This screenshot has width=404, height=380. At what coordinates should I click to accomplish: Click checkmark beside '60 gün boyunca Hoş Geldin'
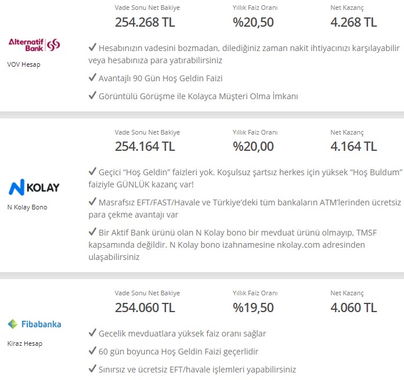[x=92, y=351]
